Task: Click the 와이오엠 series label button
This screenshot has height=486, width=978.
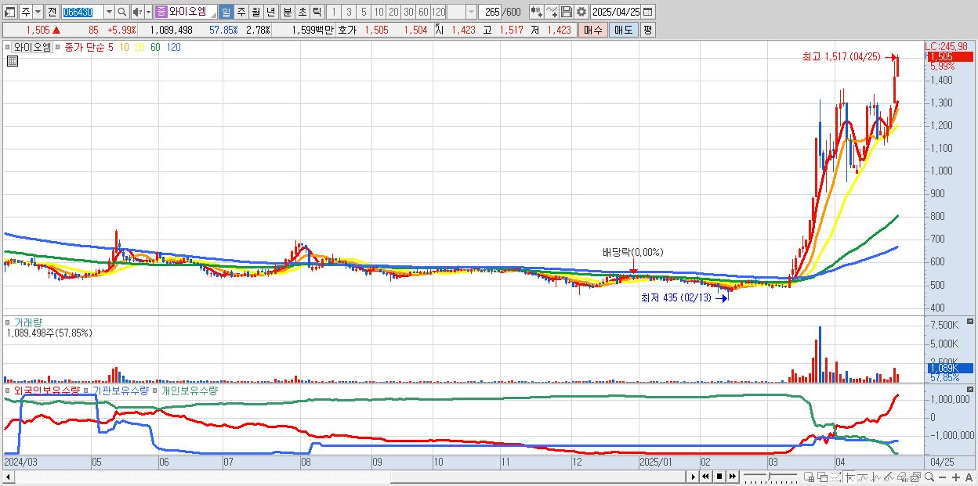Action: tap(32, 47)
